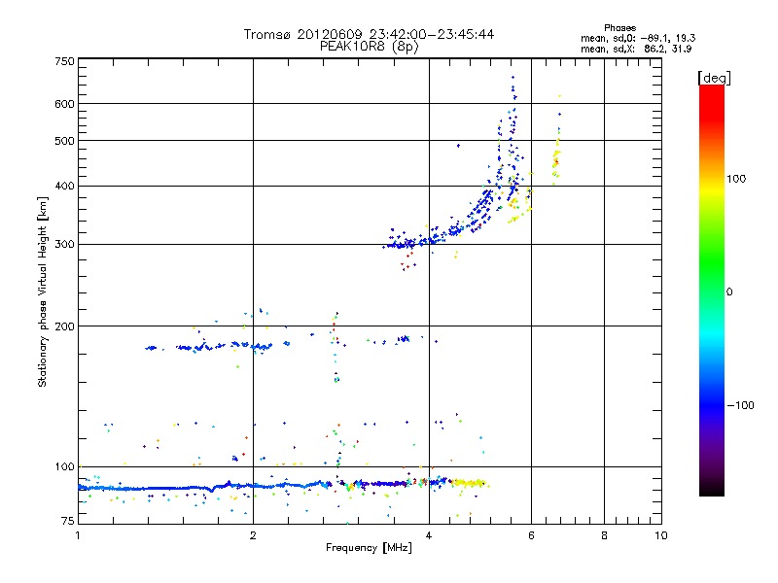
Task: Click the mean, sd,O statistics line
Action: click(x=637, y=38)
